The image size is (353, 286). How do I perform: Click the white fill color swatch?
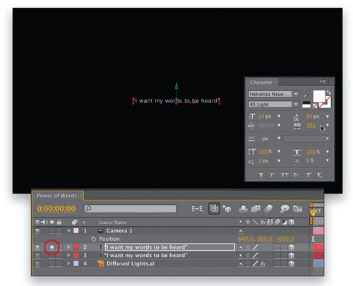pyautogui.click(x=319, y=96)
